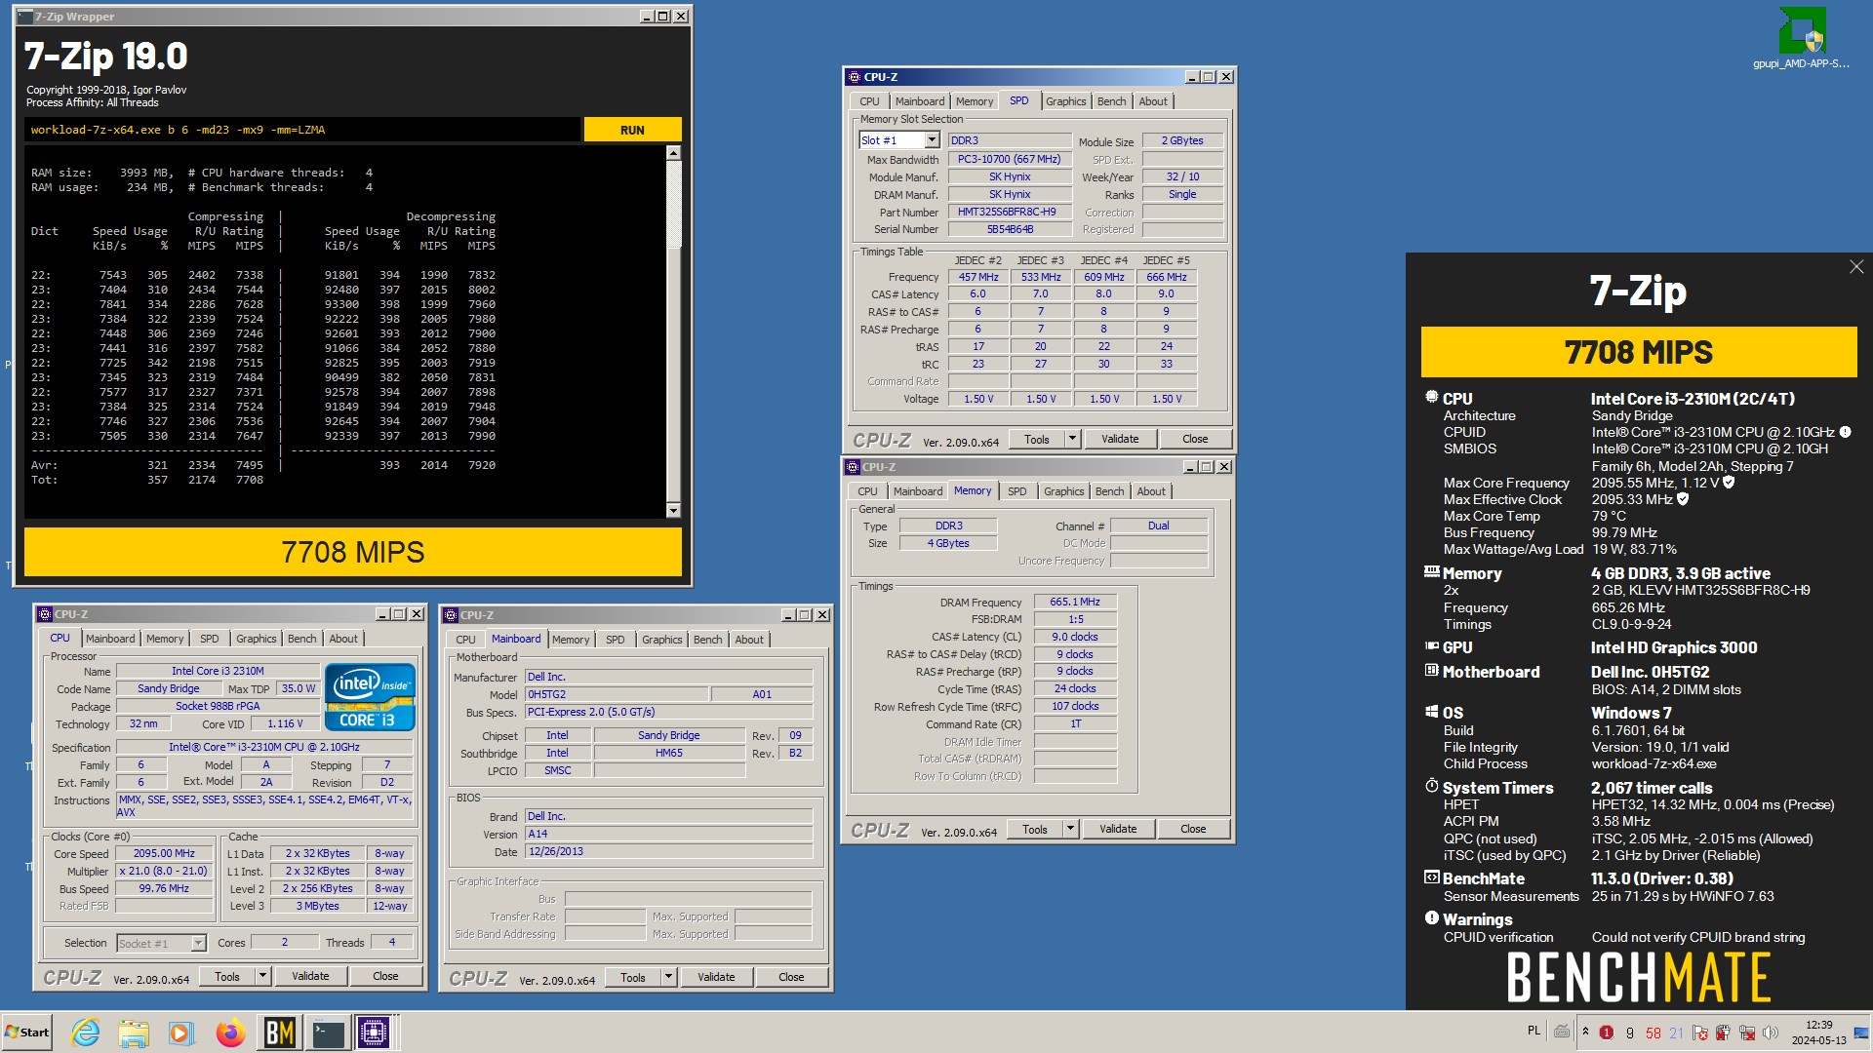Click the power plug tray icon
The height and width of the screenshot is (1053, 1873).
pos(1723,1033)
